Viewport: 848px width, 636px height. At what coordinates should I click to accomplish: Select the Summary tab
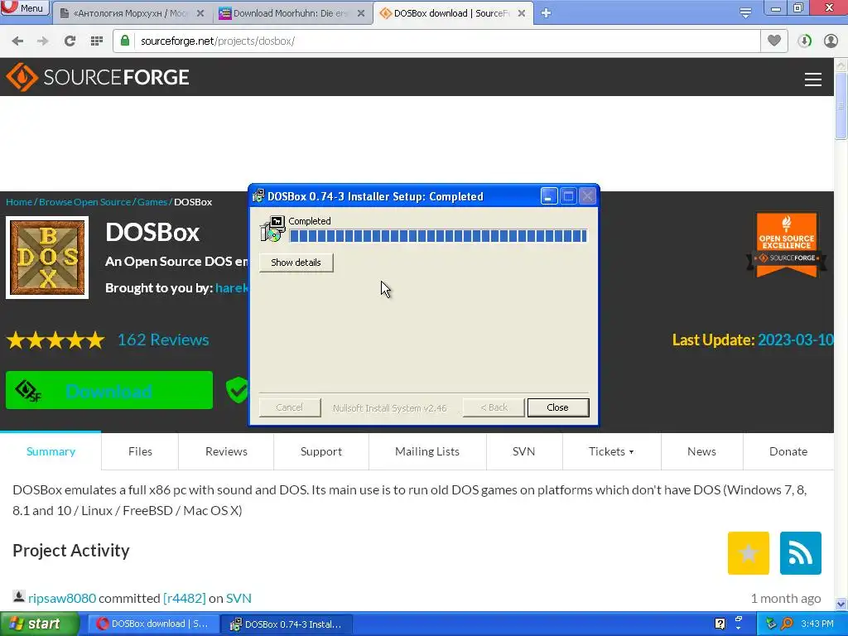[x=51, y=451]
